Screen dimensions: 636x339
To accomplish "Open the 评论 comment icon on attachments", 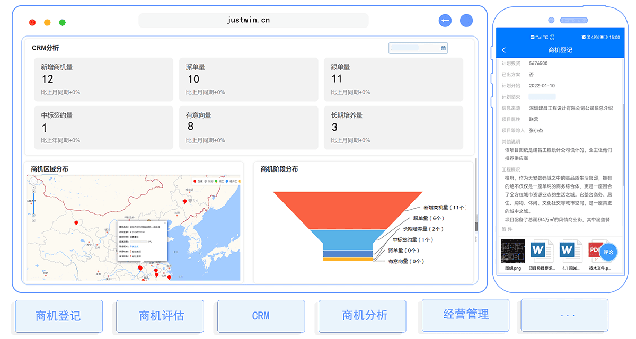I will [x=608, y=252].
